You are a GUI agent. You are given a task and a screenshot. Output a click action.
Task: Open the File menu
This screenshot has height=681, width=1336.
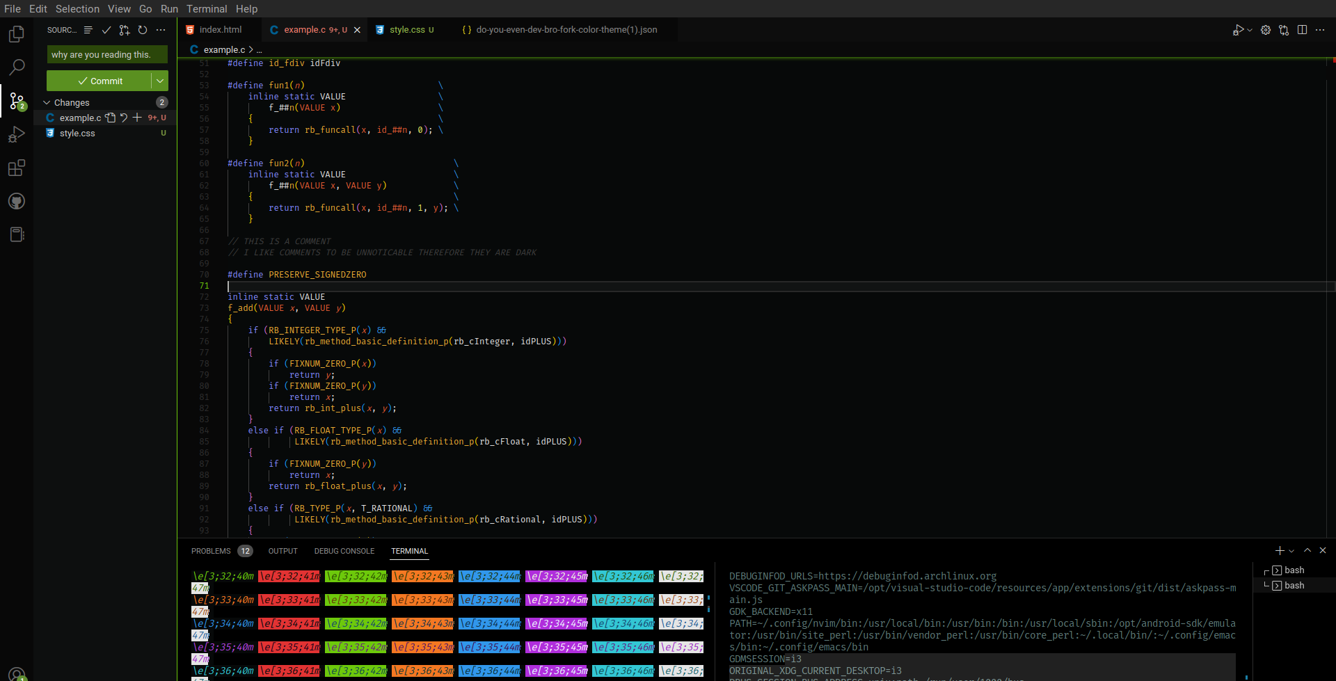(13, 8)
